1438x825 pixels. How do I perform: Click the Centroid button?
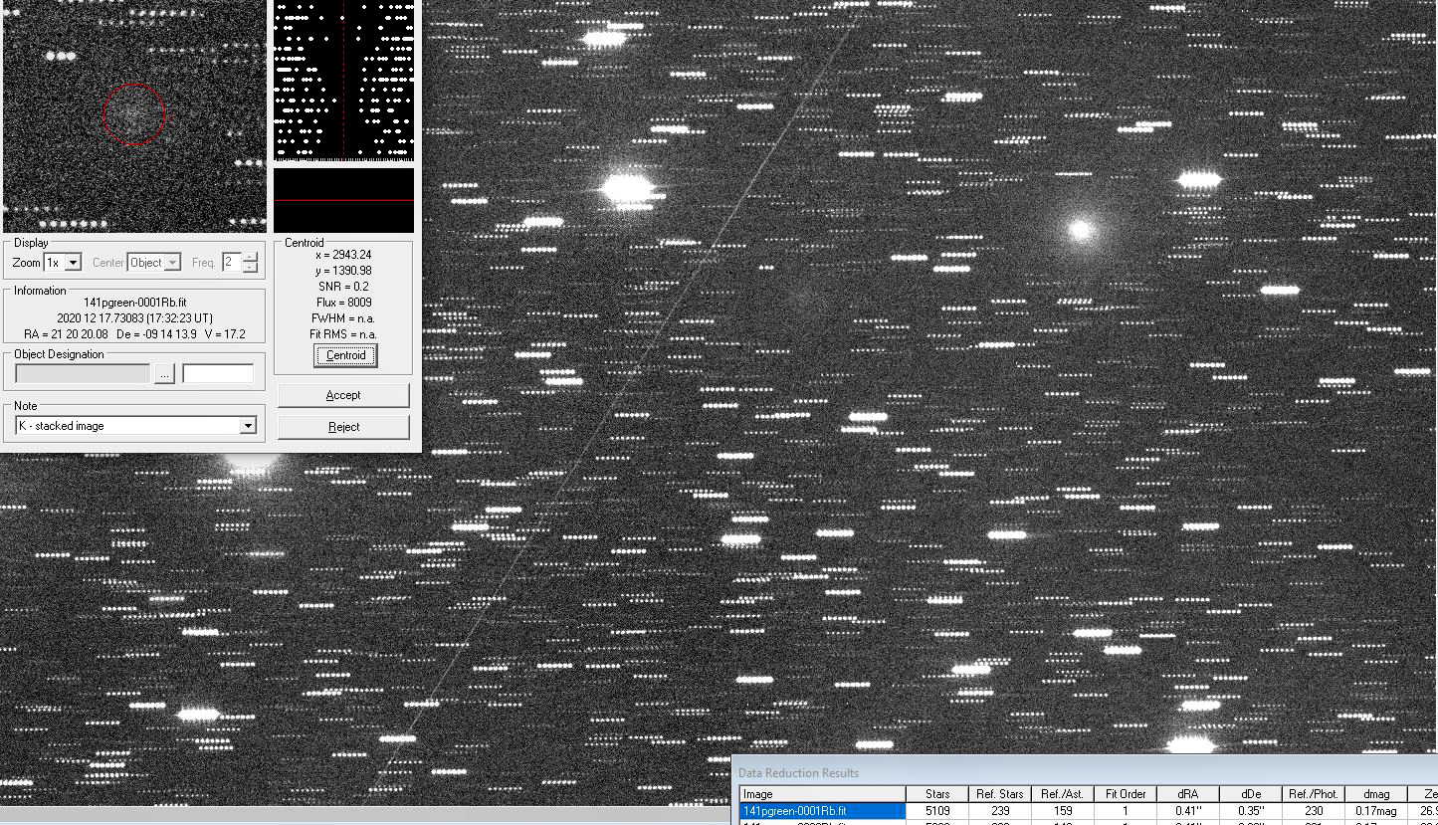click(x=345, y=355)
